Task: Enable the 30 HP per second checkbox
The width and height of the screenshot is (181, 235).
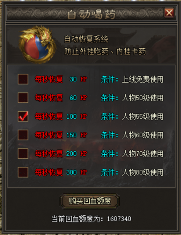Action: [23, 79]
